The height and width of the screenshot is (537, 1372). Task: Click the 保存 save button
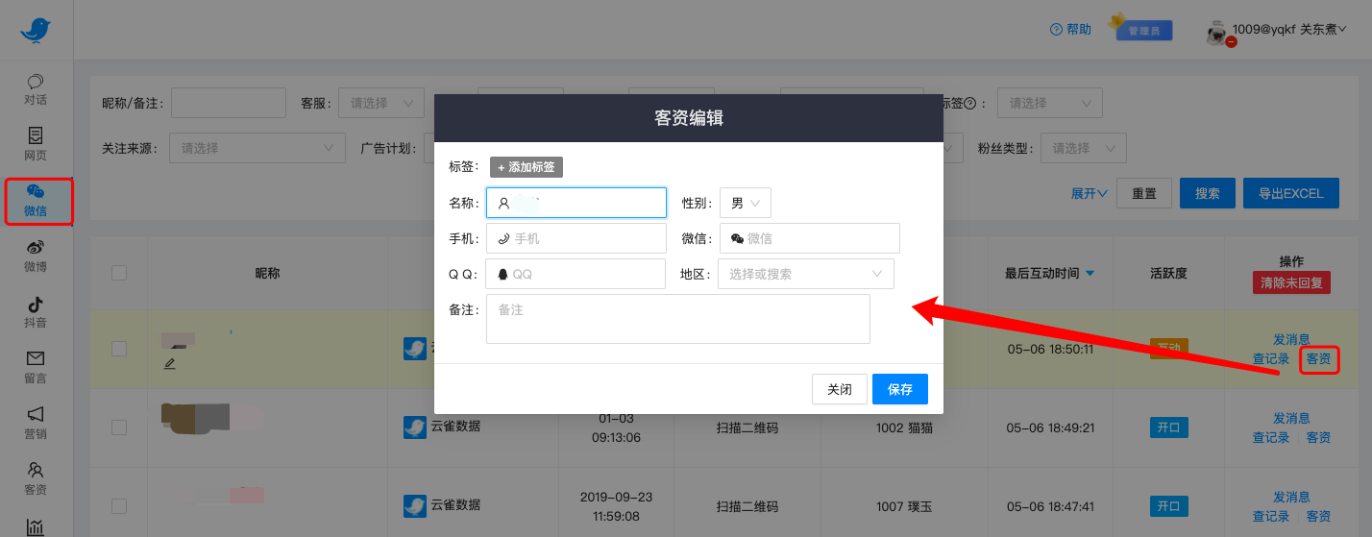coord(899,390)
